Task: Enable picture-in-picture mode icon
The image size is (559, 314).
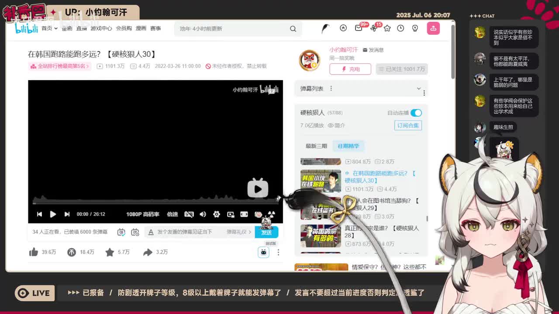Action: 231,214
